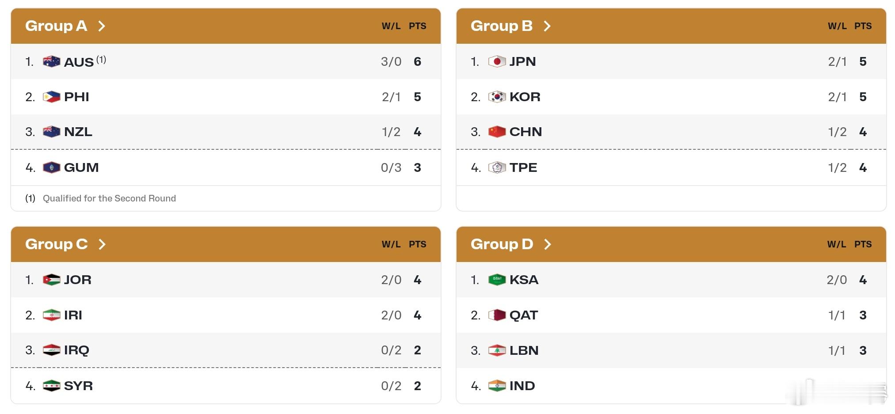Click the SYR team row name
The width and height of the screenshot is (895, 414).
click(x=78, y=386)
